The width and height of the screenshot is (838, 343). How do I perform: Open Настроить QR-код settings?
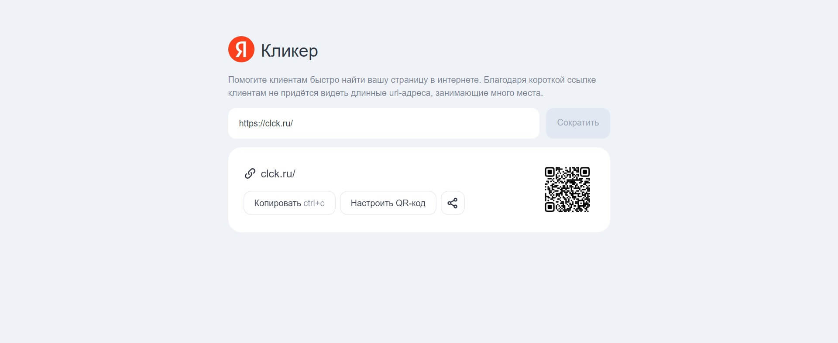coord(388,203)
